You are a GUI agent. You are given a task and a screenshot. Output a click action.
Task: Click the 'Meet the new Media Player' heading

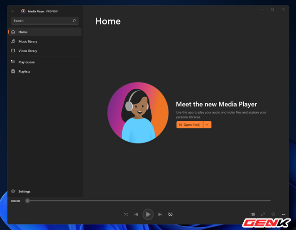216,104
